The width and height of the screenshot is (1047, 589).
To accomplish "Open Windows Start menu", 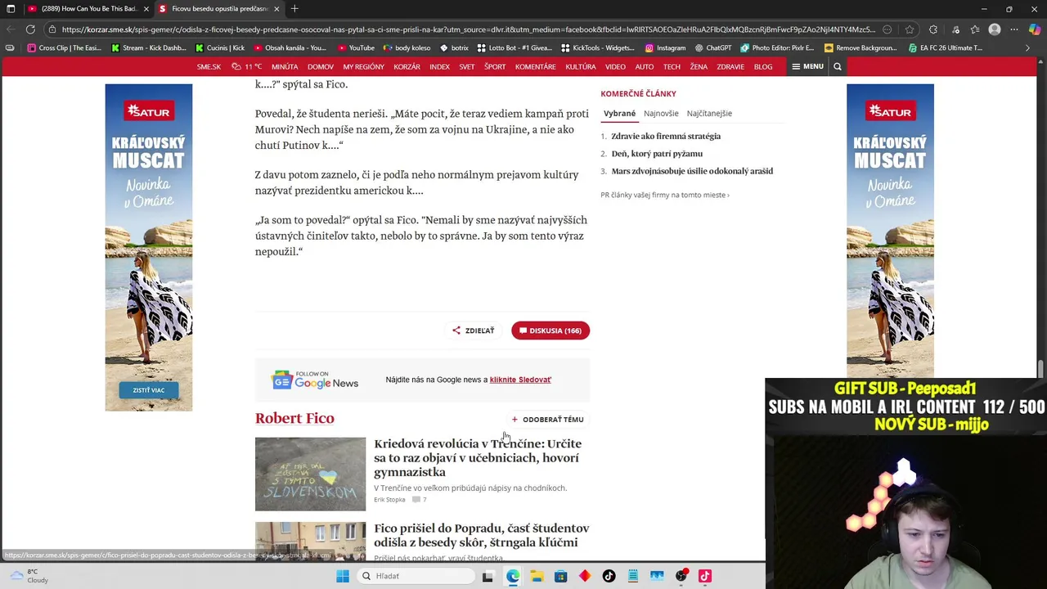I will (x=343, y=576).
